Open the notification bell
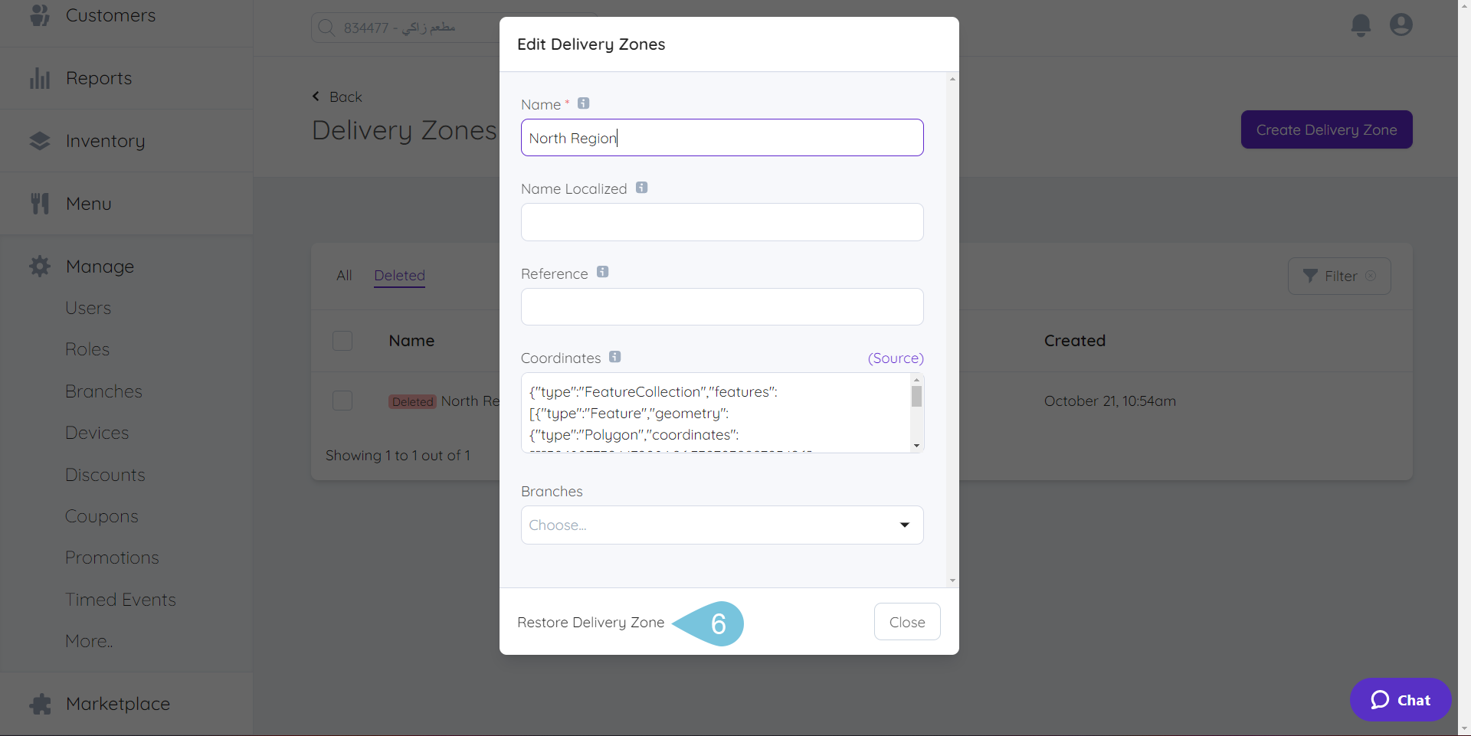This screenshot has width=1471, height=736. click(1360, 25)
